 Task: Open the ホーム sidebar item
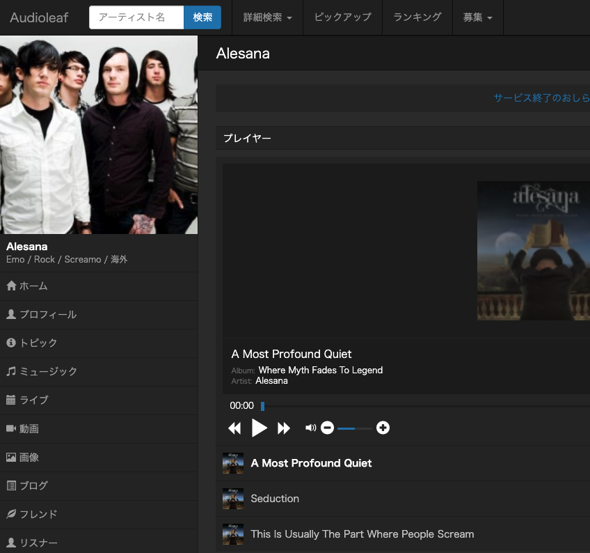[x=99, y=286]
